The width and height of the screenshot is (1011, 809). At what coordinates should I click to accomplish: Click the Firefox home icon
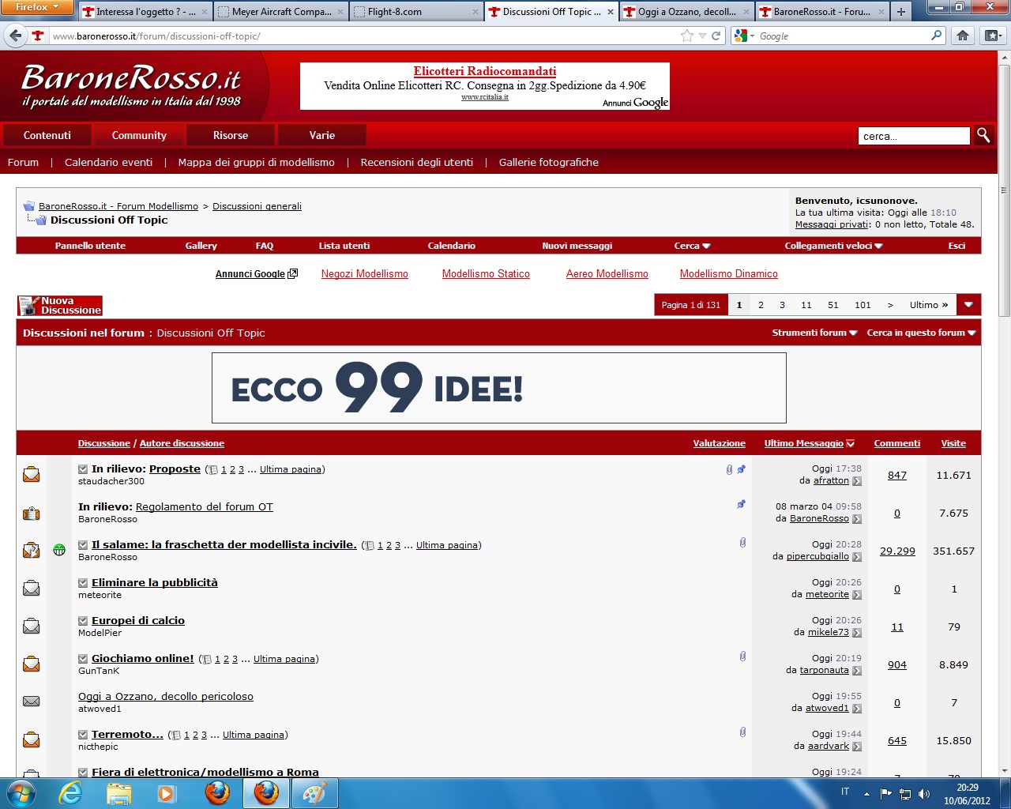962,36
